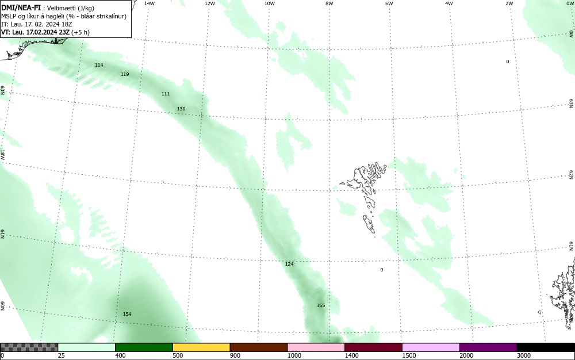575x360 pixels.
Task: Click the legend label 3000
Action: click(524, 355)
